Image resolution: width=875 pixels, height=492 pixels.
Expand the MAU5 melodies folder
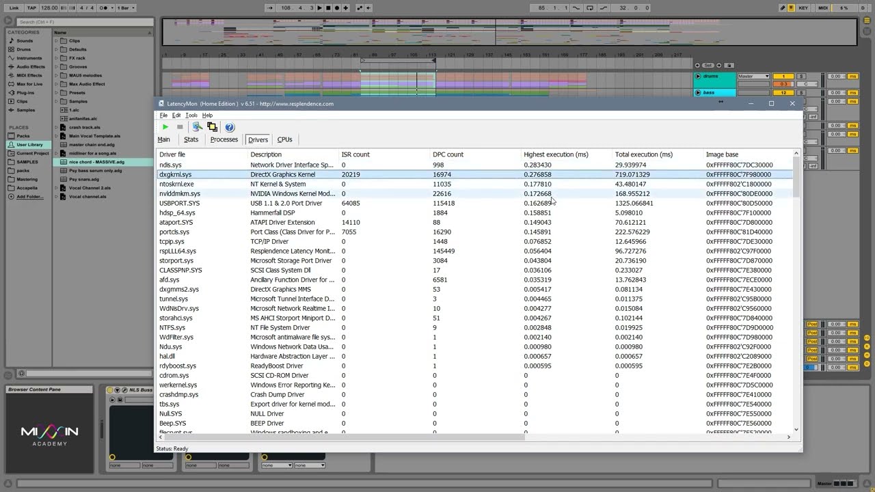[x=57, y=75]
